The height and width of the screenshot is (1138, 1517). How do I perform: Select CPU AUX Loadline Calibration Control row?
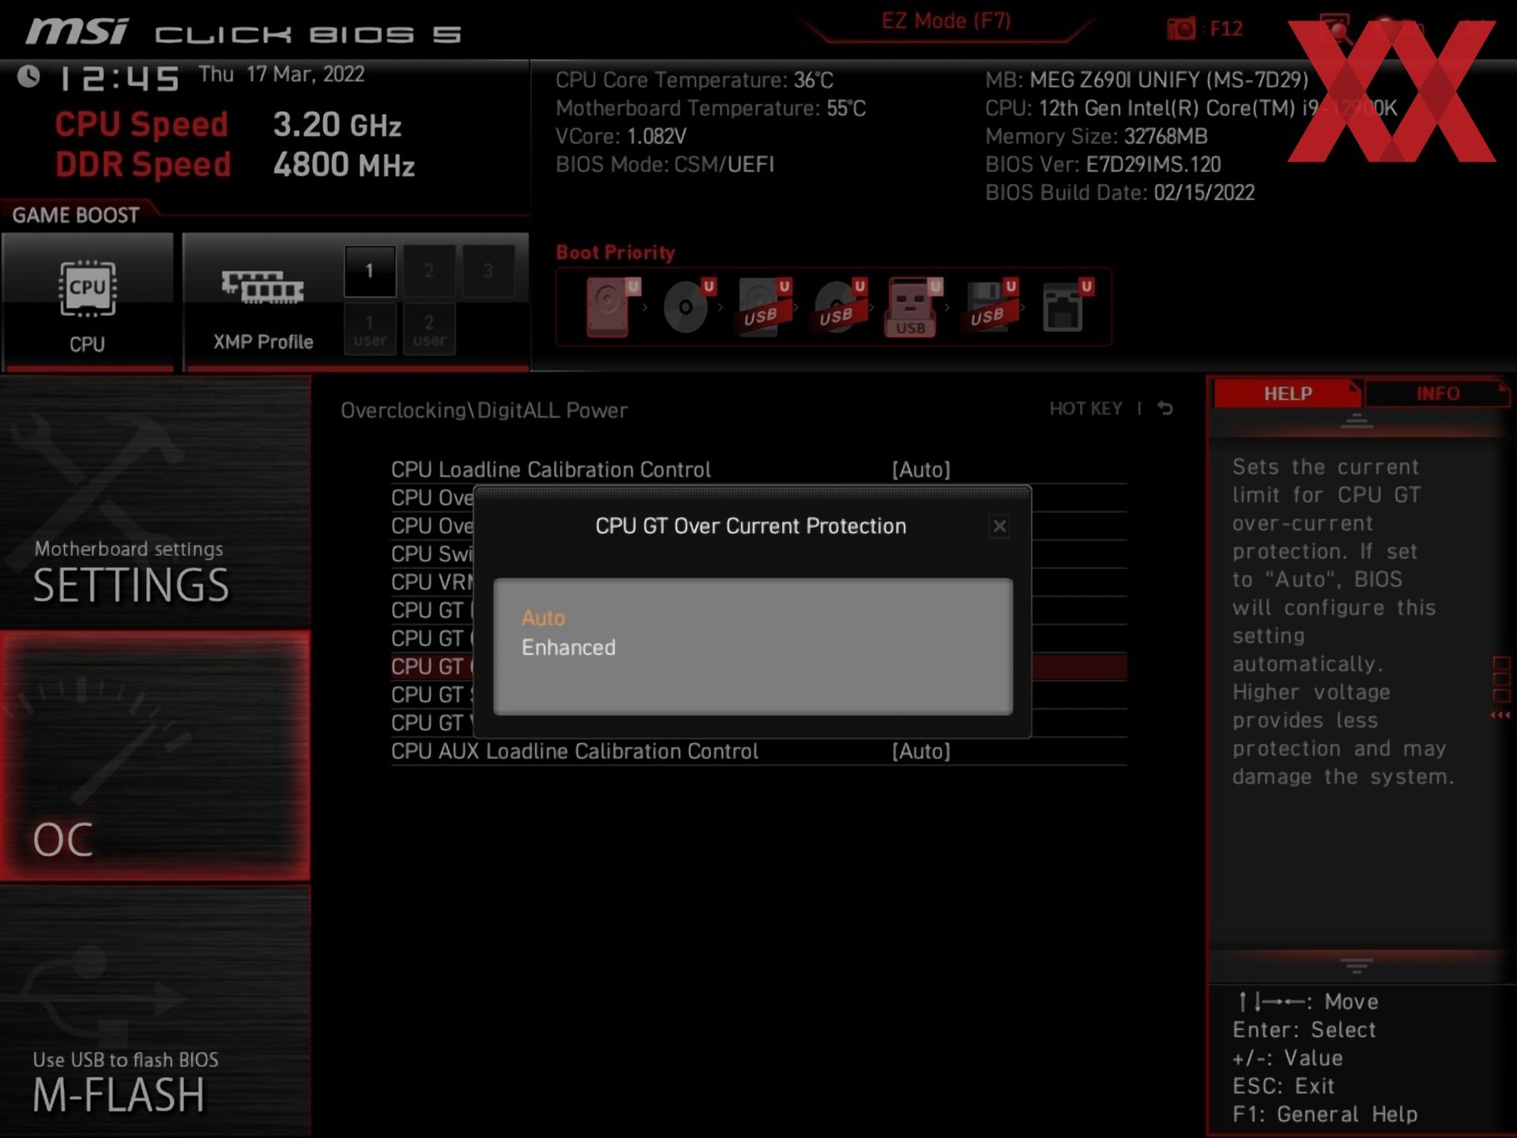[x=758, y=752]
